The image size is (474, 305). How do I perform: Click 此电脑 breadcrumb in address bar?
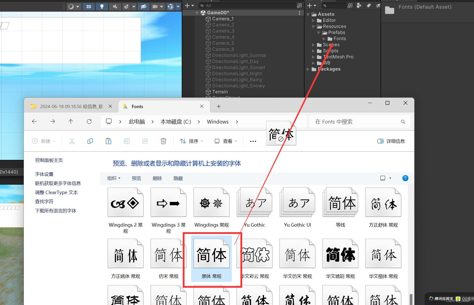click(x=137, y=122)
